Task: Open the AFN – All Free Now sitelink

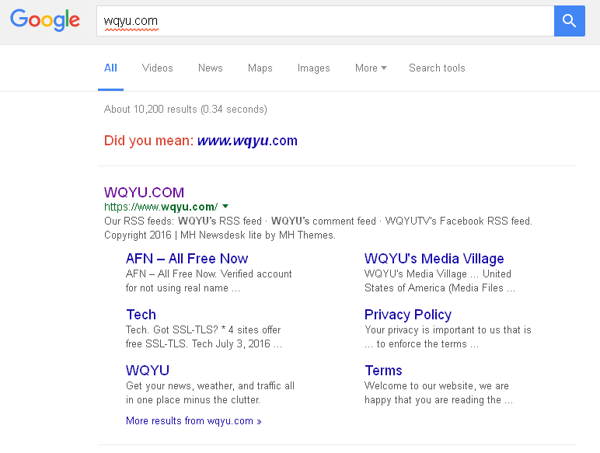Action: coord(187,259)
